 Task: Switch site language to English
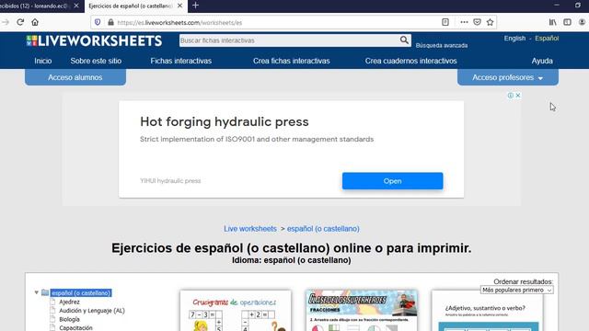point(514,39)
